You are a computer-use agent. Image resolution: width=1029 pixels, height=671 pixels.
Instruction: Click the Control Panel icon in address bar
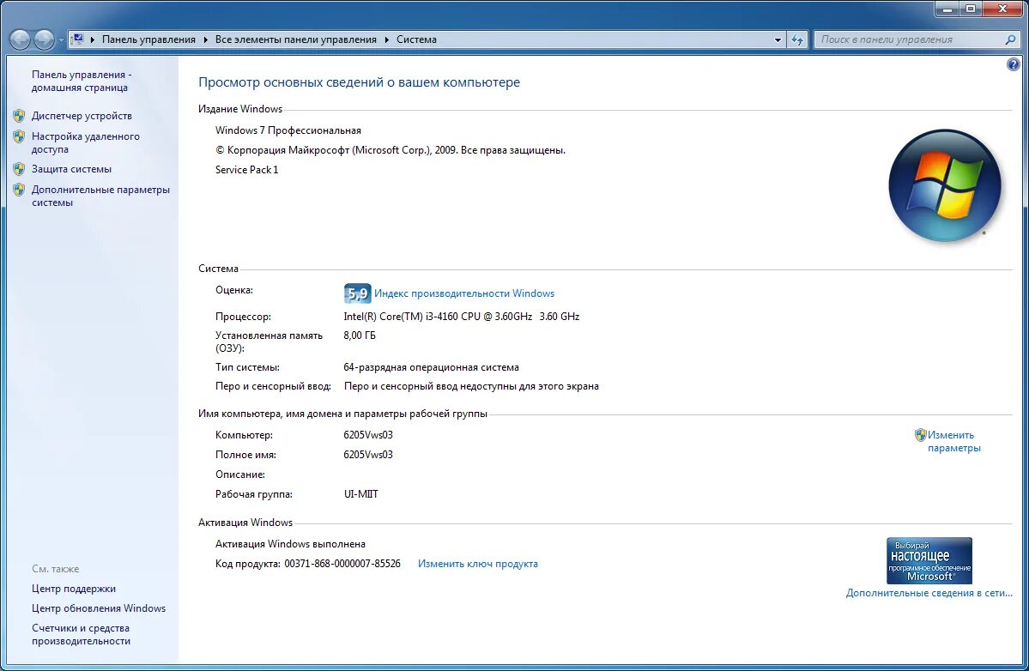click(77, 39)
